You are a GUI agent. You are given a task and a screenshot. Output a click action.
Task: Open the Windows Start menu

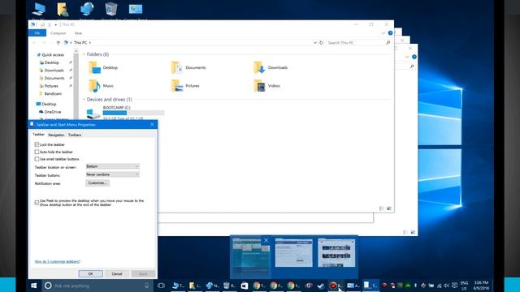point(34,286)
